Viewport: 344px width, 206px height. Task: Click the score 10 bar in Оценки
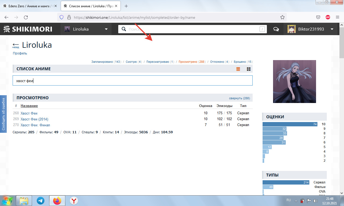pos(290,124)
